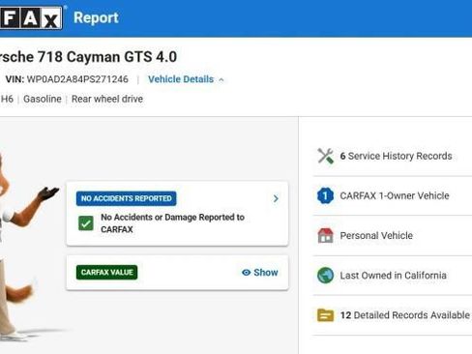Click the Report heading text
Viewport: 472px width, 354px height.
[x=96, y=17]
